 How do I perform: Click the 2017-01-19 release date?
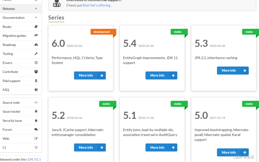point(217,118)
